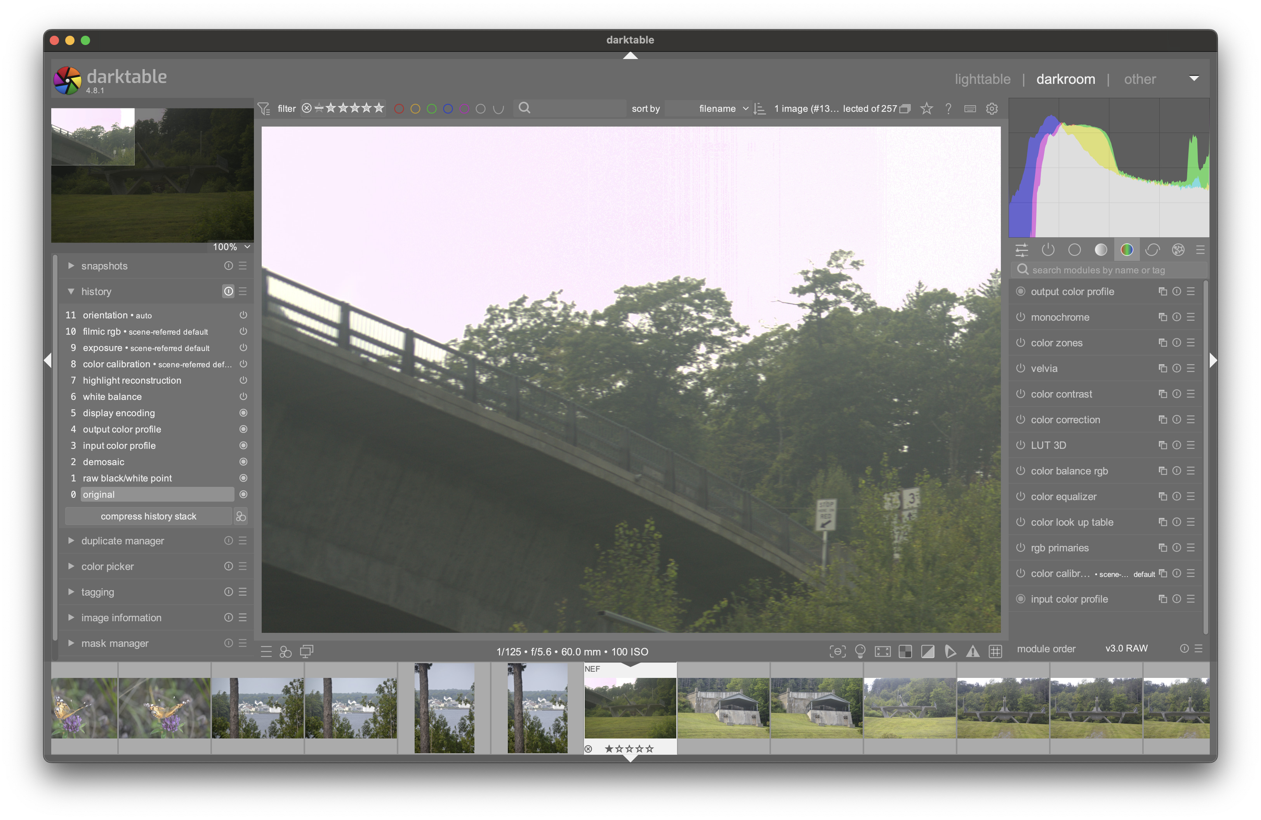This screenshot has height=820, width=1261.
Task: Open the color modules group
Action: pos(1126,250)
